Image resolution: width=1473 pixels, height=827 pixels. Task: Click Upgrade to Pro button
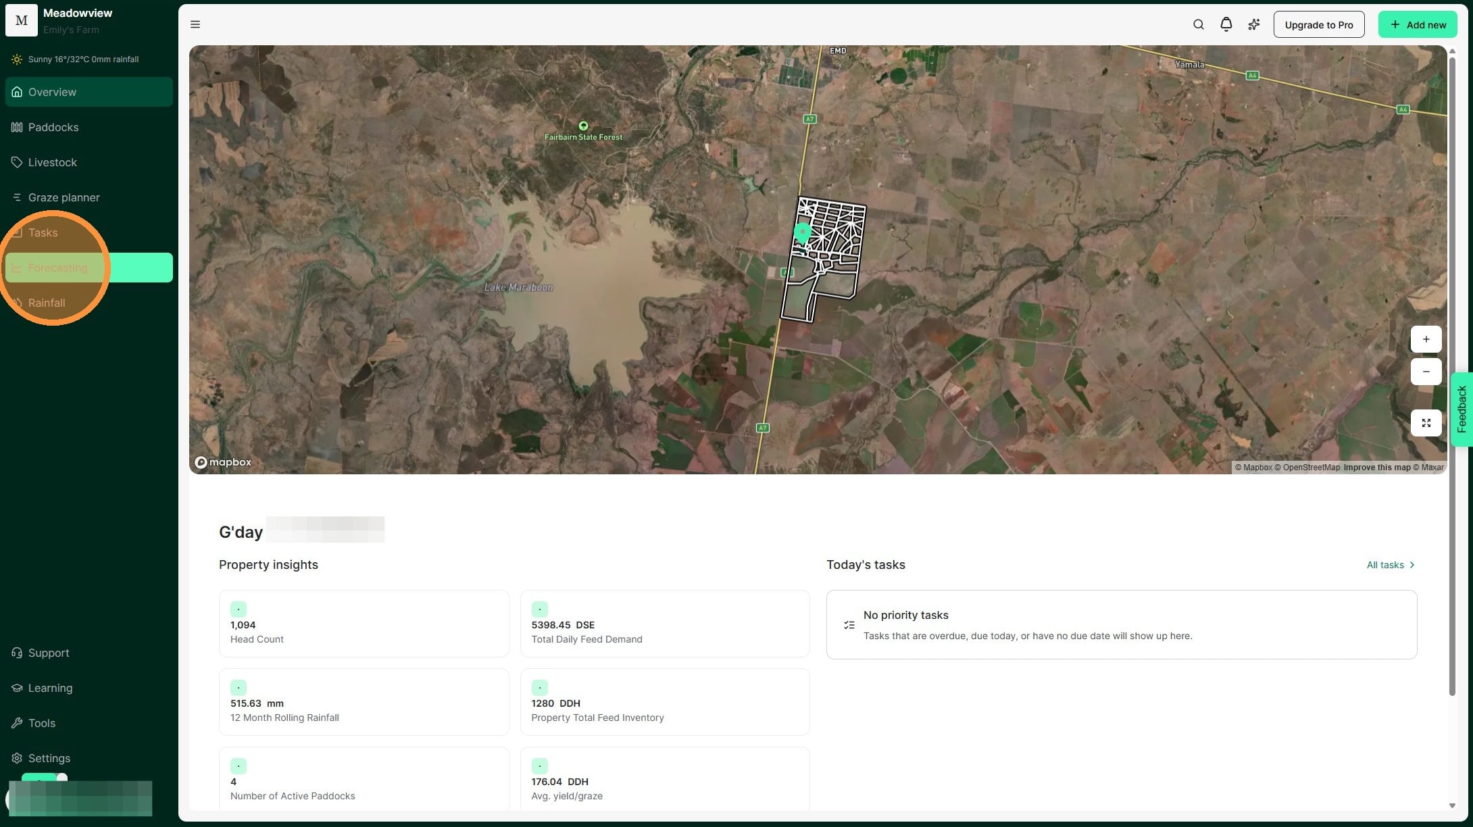click(1318, 24)
